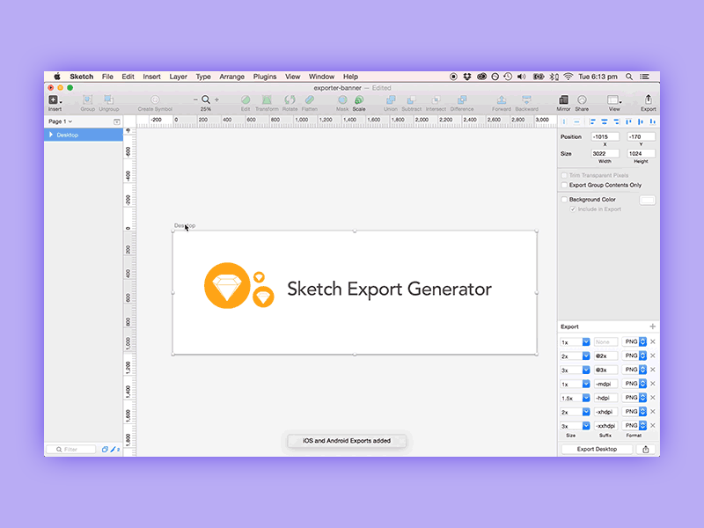Click the Edit toolbar icon
This screenshot has height=528, width=704.
(x=246, y=100)
